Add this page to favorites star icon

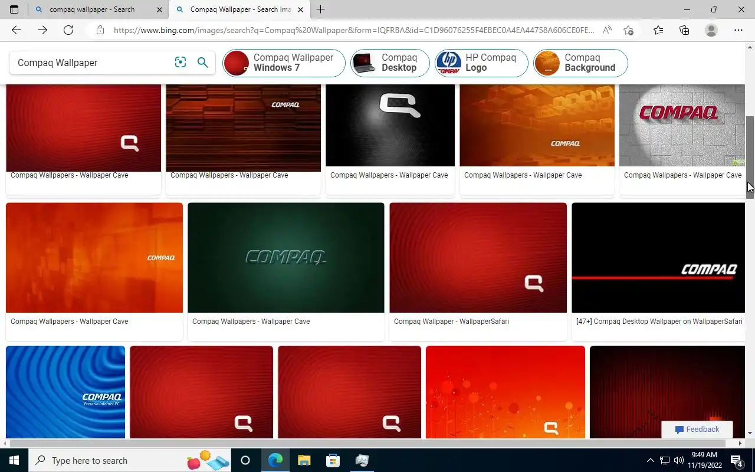(628, 30)
